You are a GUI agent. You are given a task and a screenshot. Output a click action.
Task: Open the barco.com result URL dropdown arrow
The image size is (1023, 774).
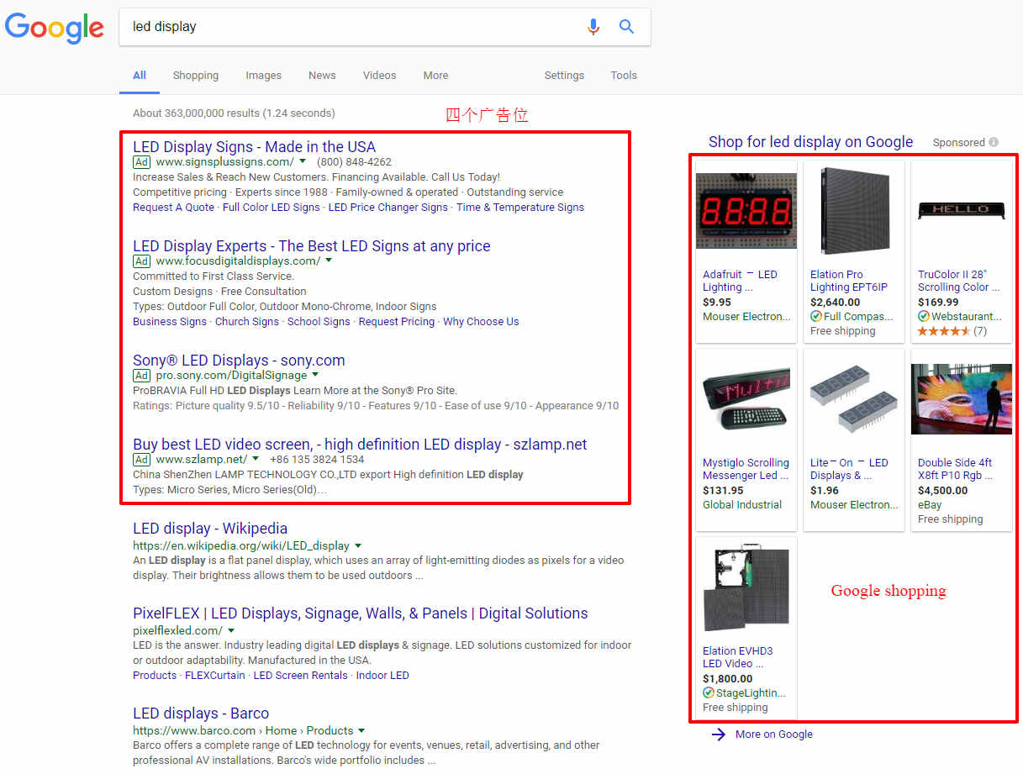pyautogui.click(x=361, y=730)
